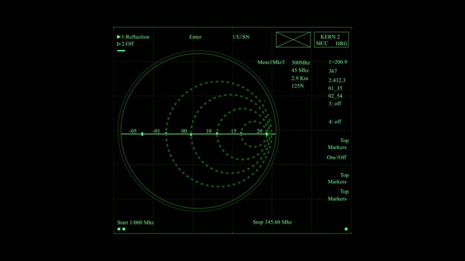Toggle marker 3: off setting

pos(335,104)
